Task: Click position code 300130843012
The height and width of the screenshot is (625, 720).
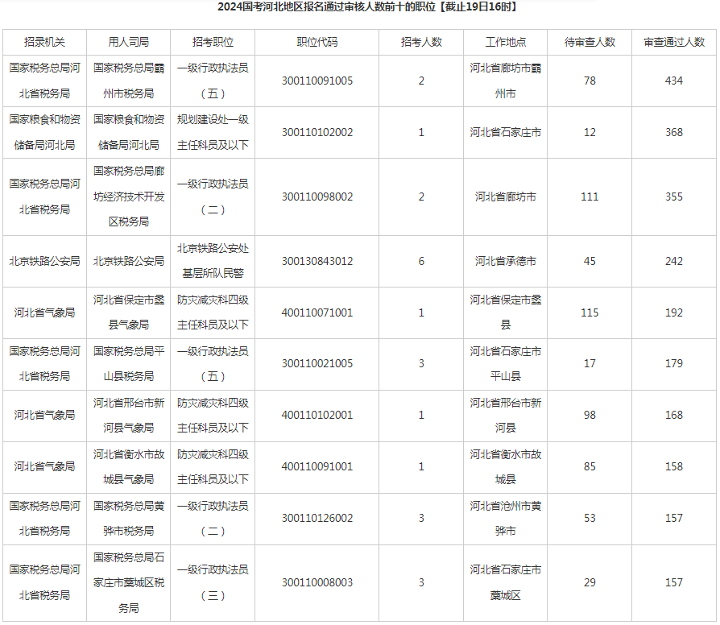Action: coord(317,261)
